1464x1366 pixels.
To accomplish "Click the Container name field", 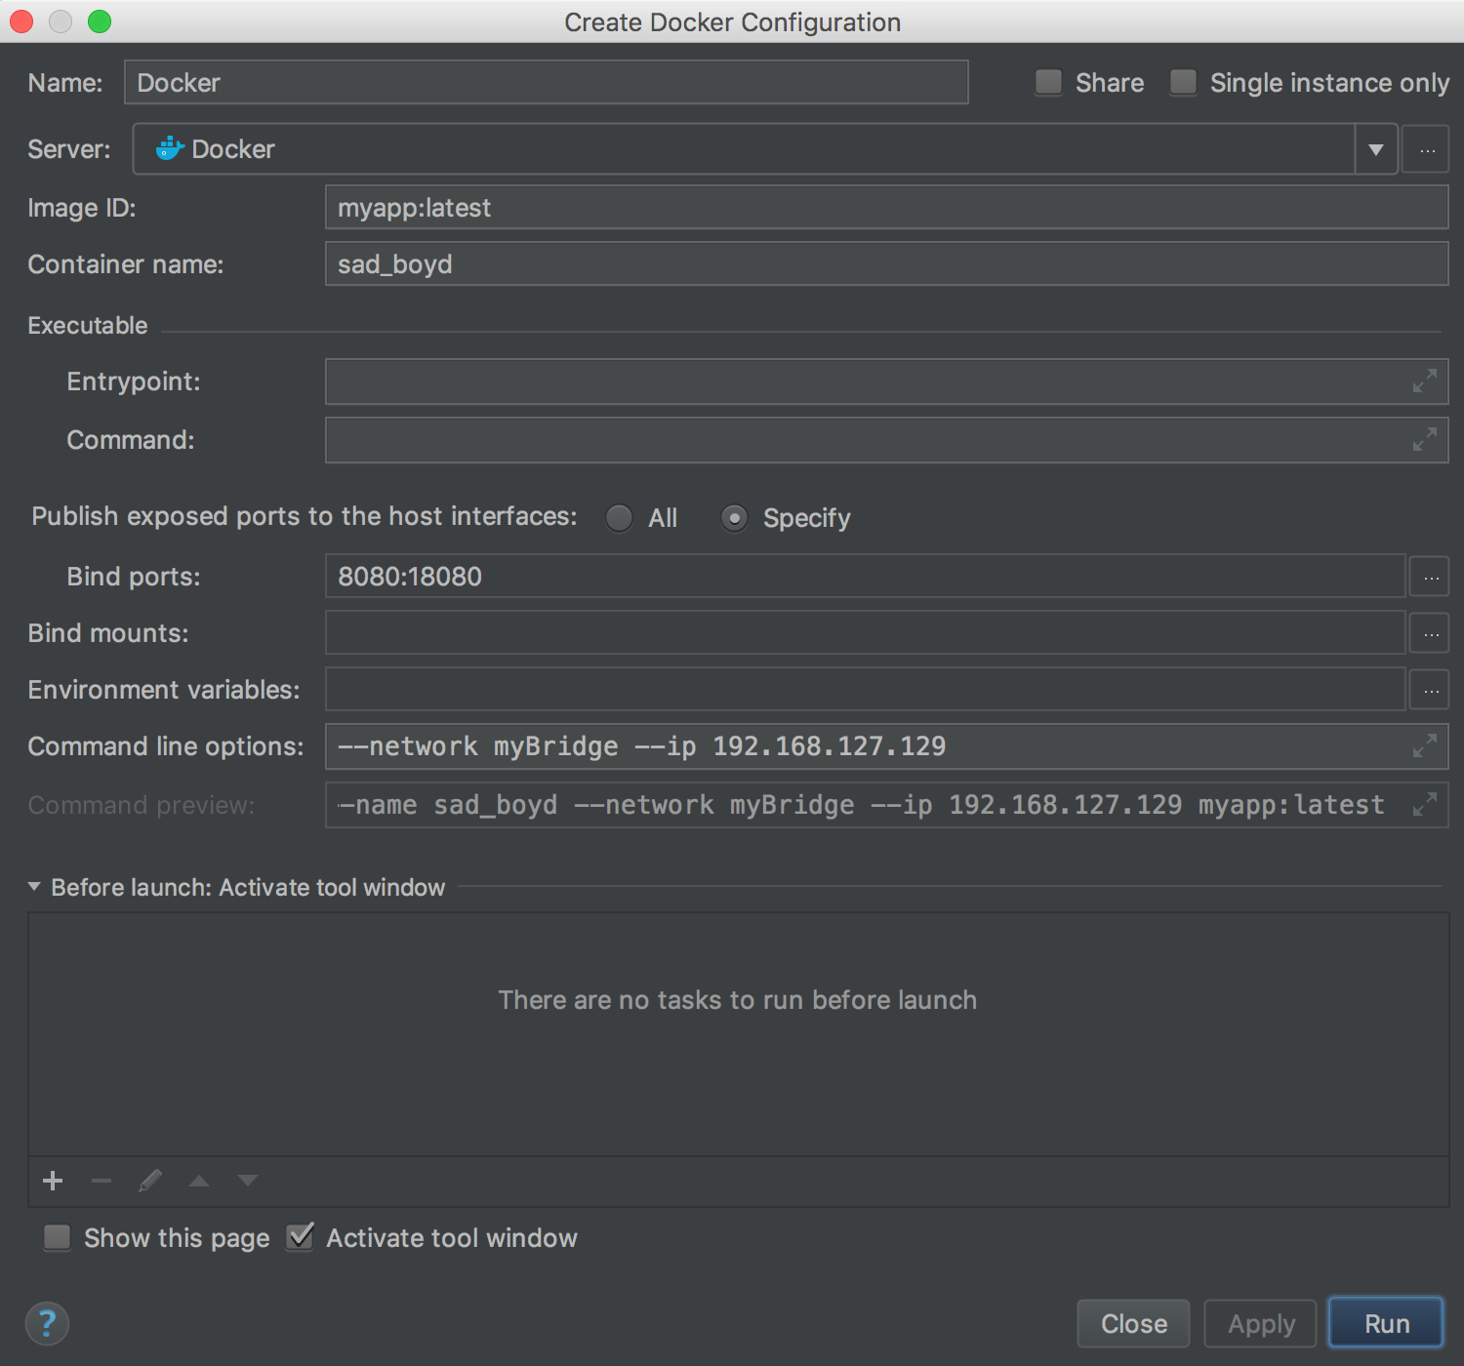I will (886, 264).
